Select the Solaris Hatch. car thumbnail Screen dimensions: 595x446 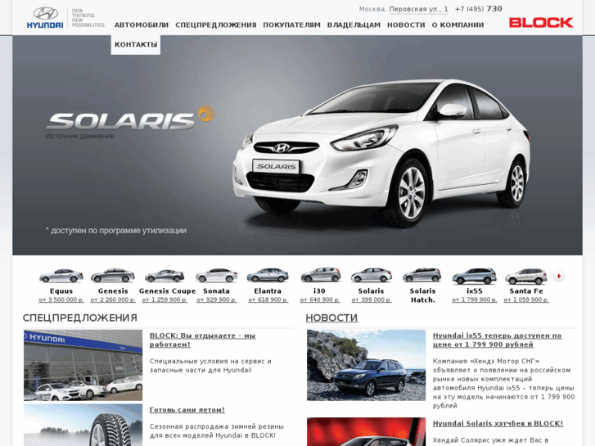422,276
